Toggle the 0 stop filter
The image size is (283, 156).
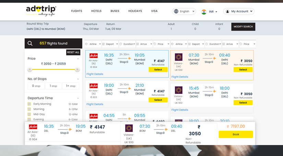pos(36,86)
